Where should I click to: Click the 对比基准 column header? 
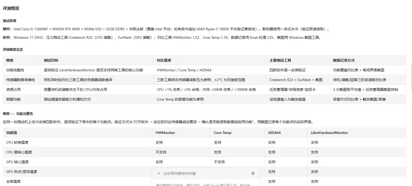164,60
